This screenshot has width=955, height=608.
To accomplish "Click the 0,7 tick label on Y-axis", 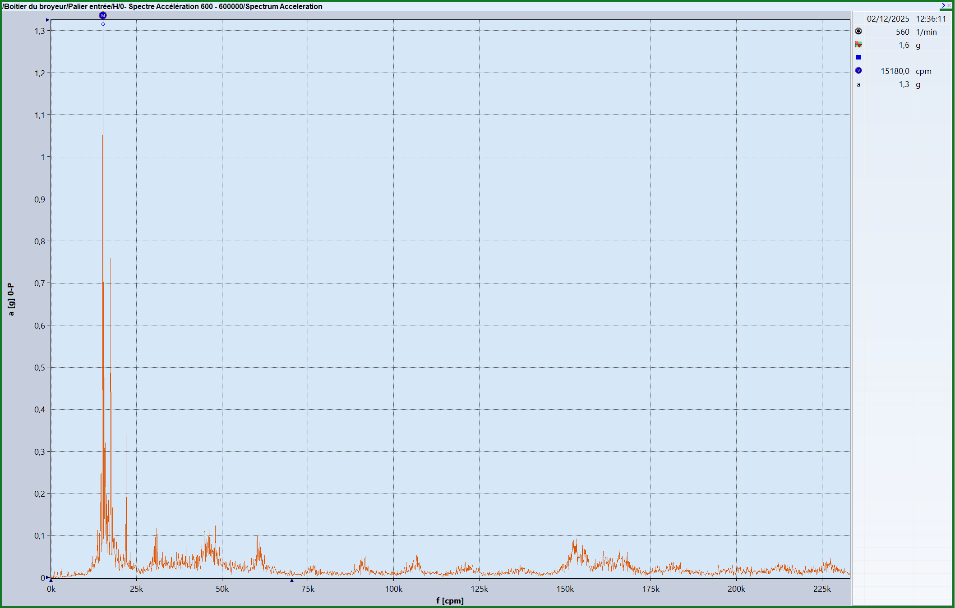I will [40, 283].
